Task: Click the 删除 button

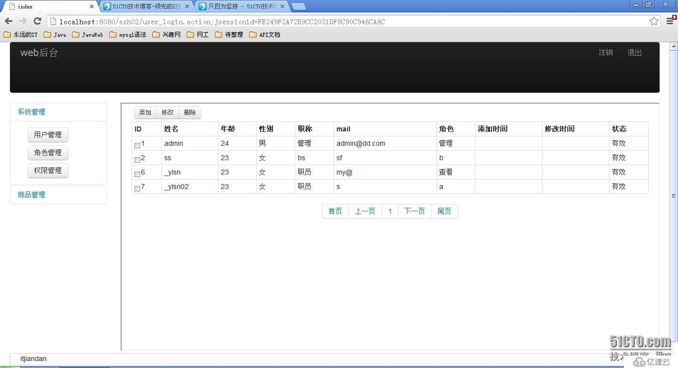Action: (x=190, y=113)
